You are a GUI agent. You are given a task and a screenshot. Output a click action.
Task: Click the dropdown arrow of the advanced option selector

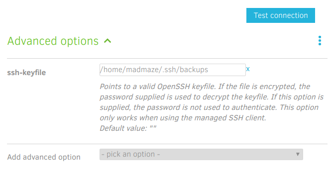(x=298, y=154)
